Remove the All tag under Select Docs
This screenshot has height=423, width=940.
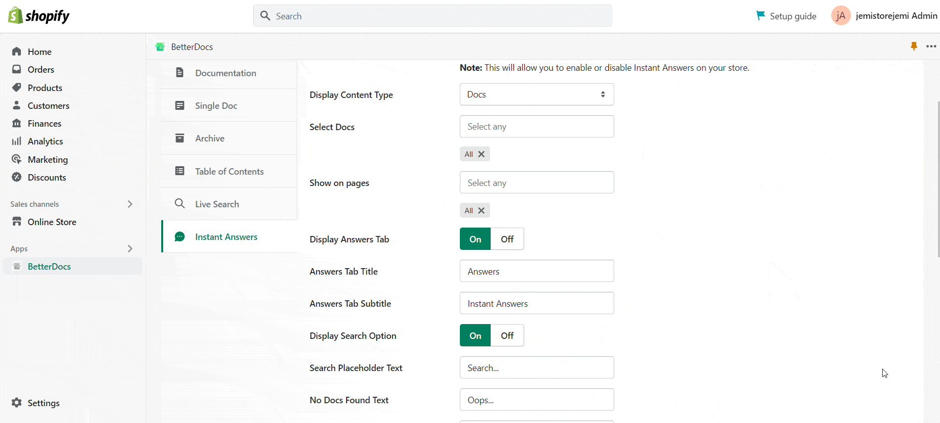click(x=481, y=154)
